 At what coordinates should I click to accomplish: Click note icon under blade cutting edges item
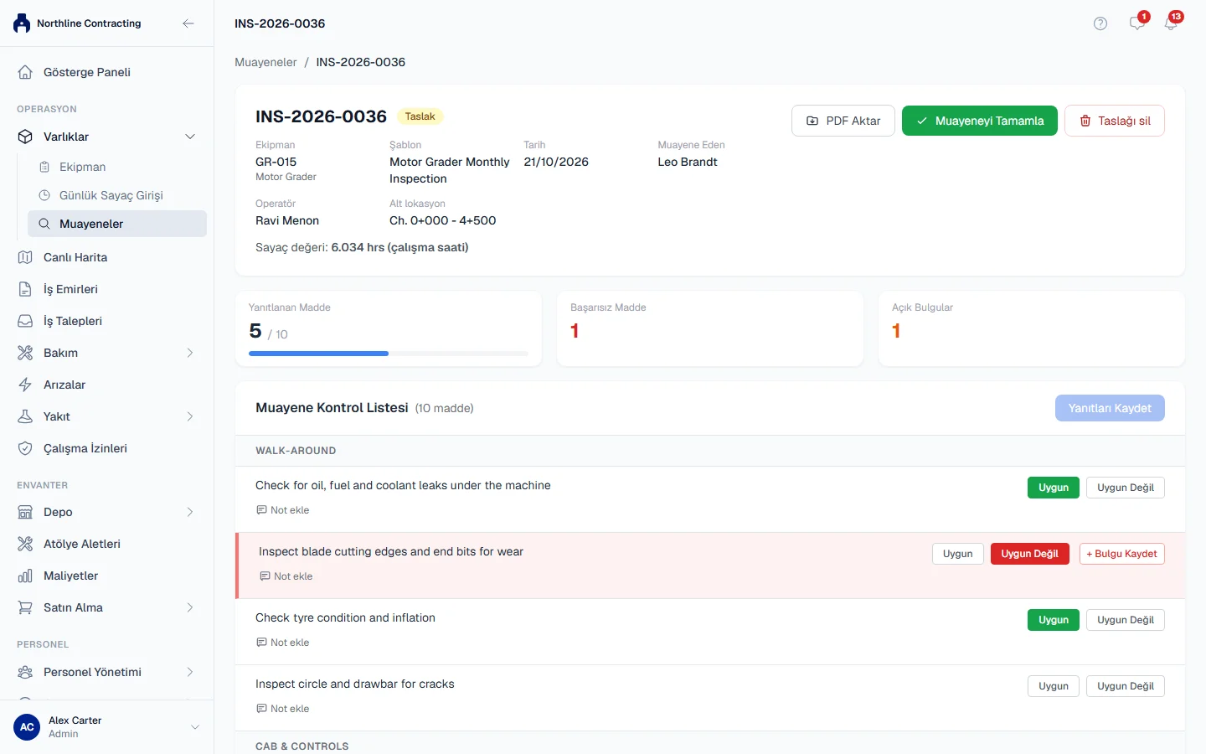coord(265,576)
